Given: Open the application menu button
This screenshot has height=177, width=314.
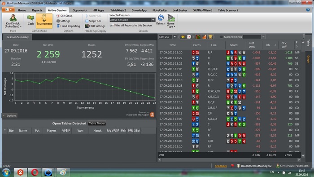Looking at the screenshot, I should 8,9.
